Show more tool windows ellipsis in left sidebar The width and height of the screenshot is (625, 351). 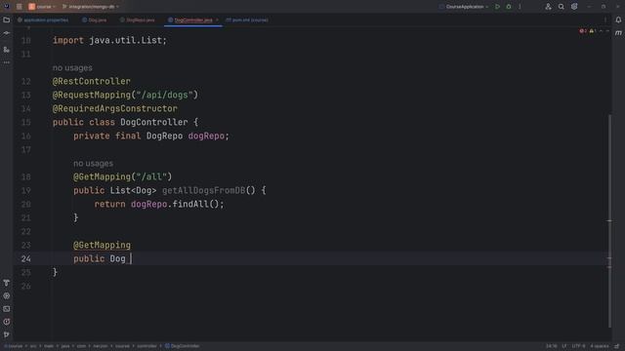[x=7, y=62]
